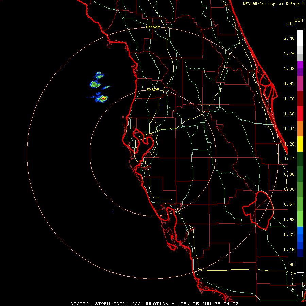Click the '[IN]' units label

coord(290,23)
